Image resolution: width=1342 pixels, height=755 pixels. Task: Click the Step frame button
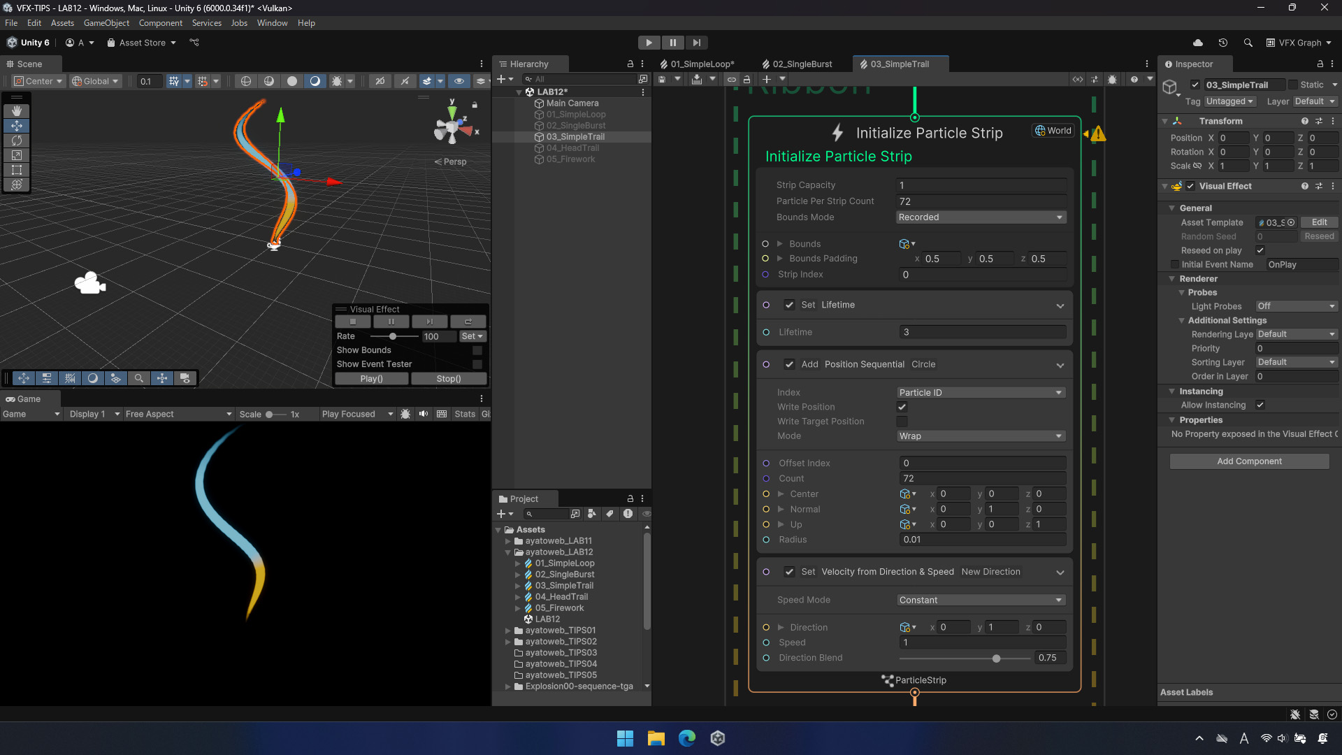(x=696, y=43)
